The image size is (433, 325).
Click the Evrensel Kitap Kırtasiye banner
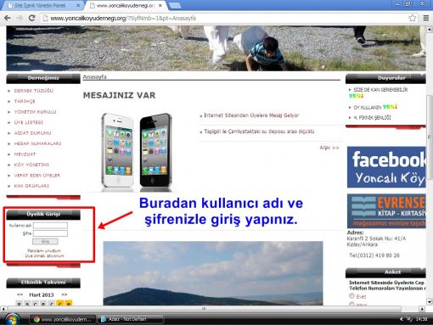click(x=386, y=211)
